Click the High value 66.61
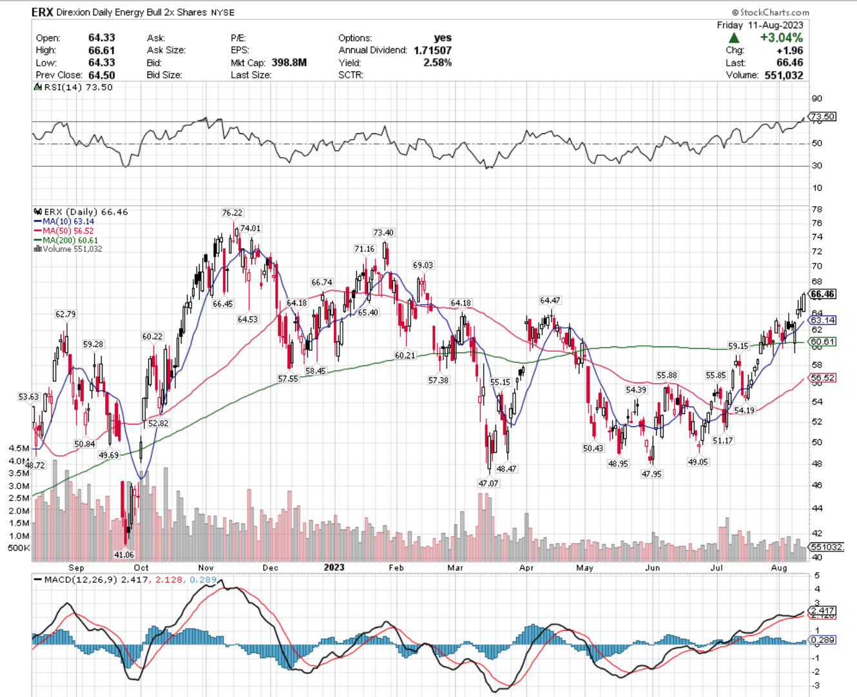This screenshot has height=697, width=857. [x=101, y=50]
